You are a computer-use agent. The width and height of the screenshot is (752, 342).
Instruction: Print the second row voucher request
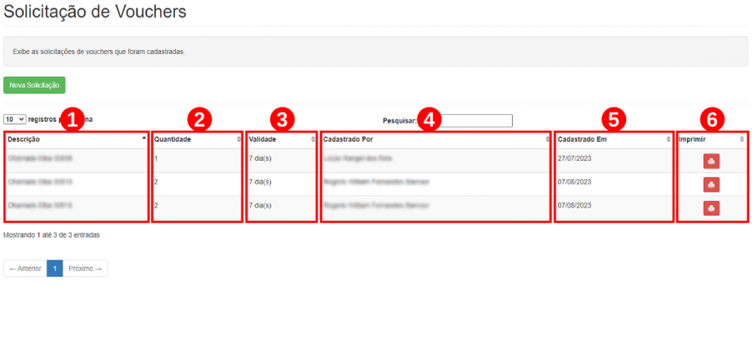pos(712,184)
